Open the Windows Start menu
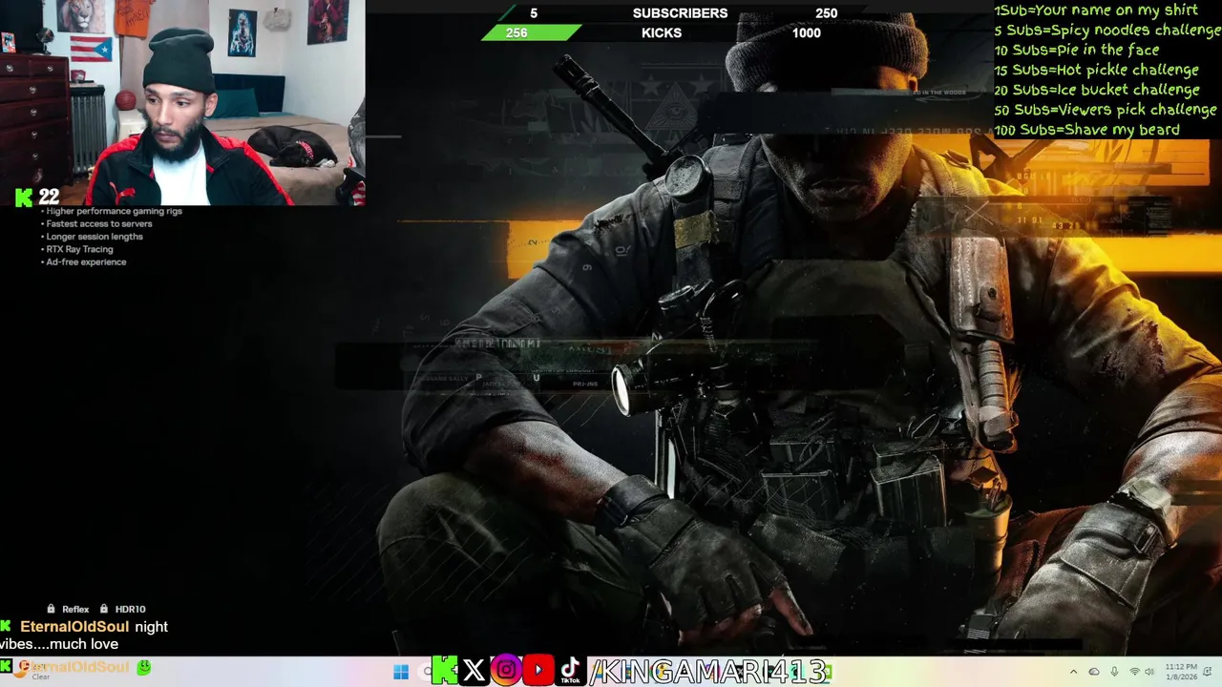This screenshot has height=687, width=1222. (401, 672)
